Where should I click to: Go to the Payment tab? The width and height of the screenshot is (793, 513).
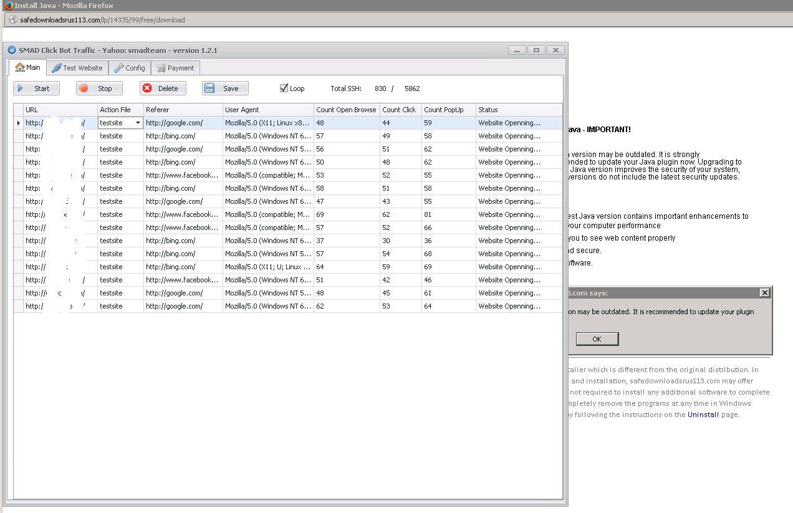(x=175, y=68)
